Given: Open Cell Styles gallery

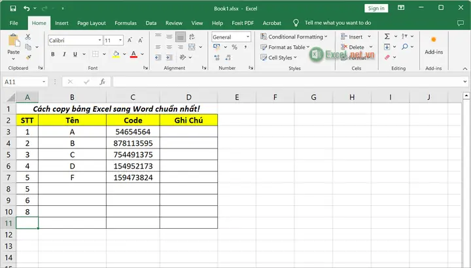Looking at the screenshot, I should [279, 58].
